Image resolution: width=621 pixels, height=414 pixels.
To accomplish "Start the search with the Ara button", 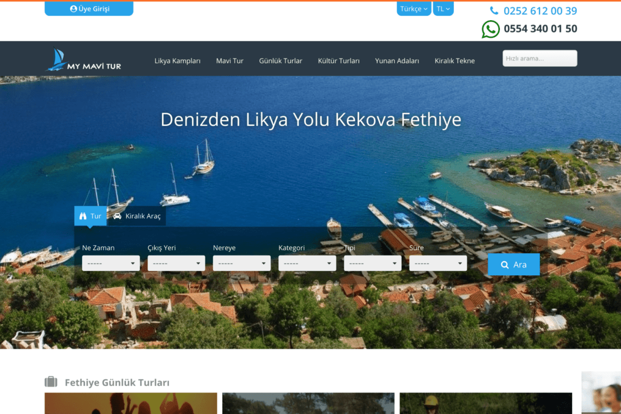I will 514,264.
